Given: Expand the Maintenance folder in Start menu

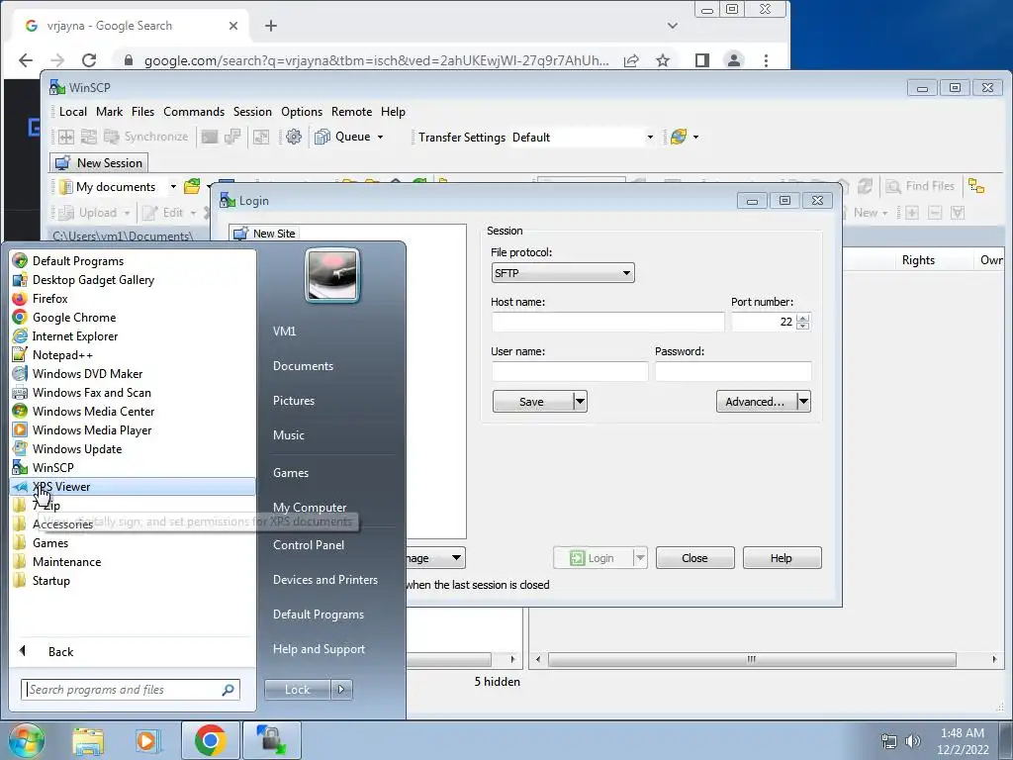Looking at the screenshot, I should [x=134, y=562].
